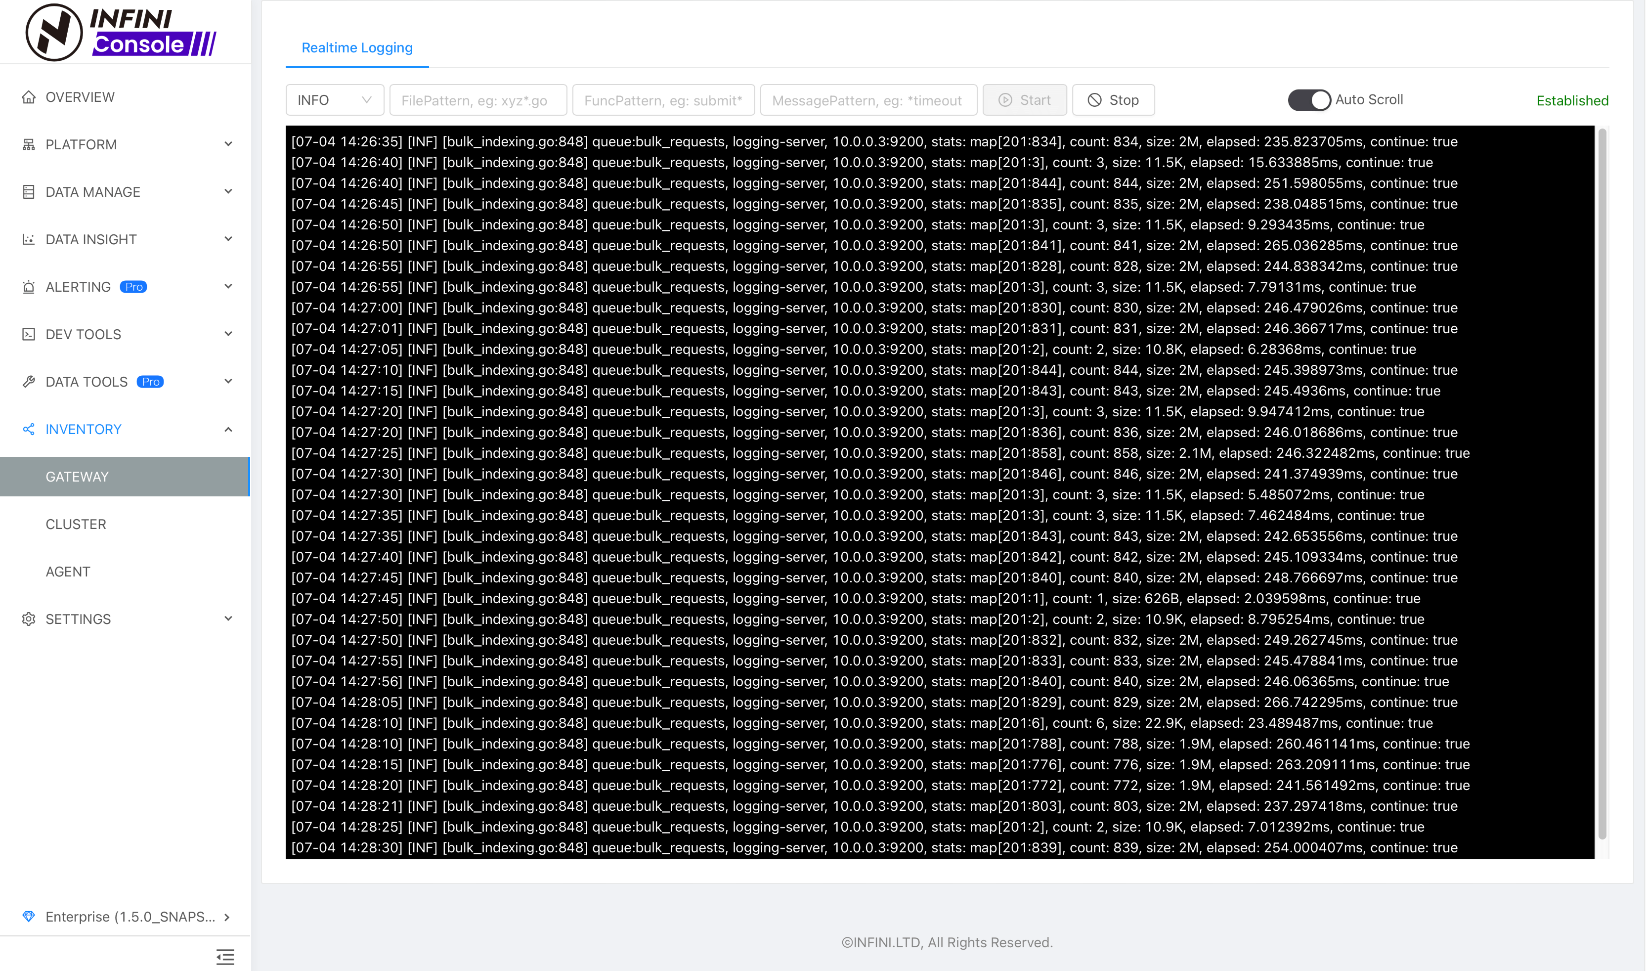This screenshot has height=971, width=1646.
Task: Click the INFINI Console logo
Action: (121, 32)
